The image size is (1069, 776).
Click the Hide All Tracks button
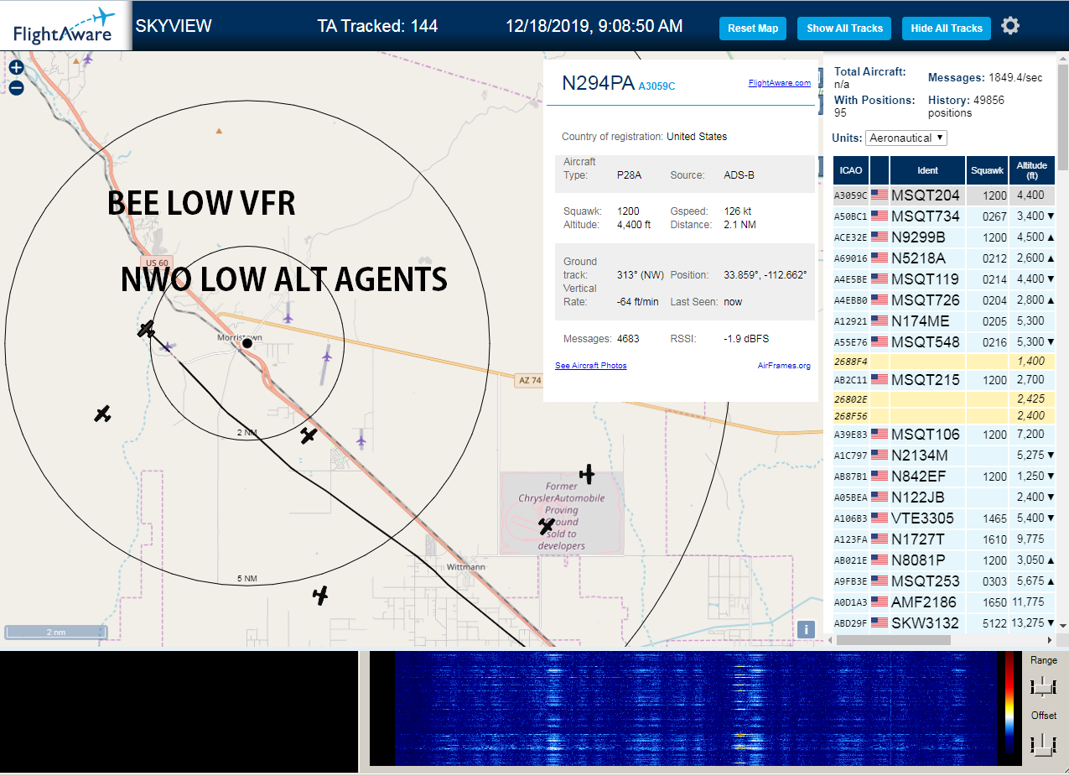(947, 29)
